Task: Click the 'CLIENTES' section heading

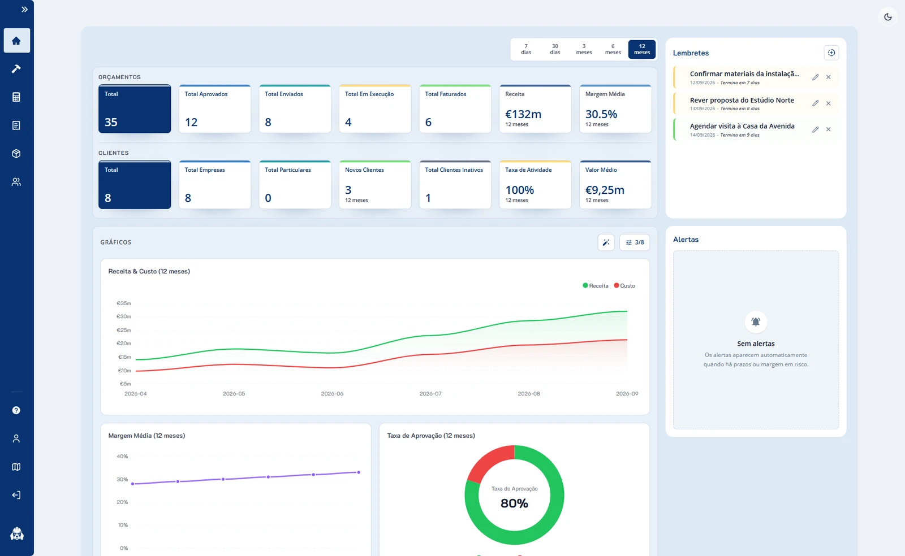Action: click(114, 153)
